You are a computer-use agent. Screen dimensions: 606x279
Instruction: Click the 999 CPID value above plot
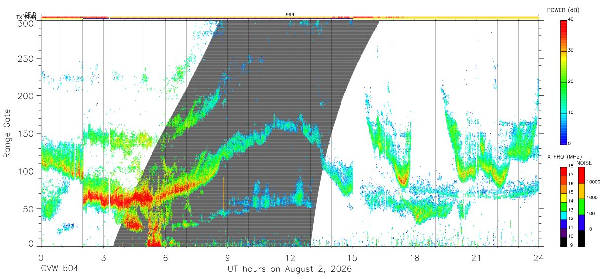point(290,15)
